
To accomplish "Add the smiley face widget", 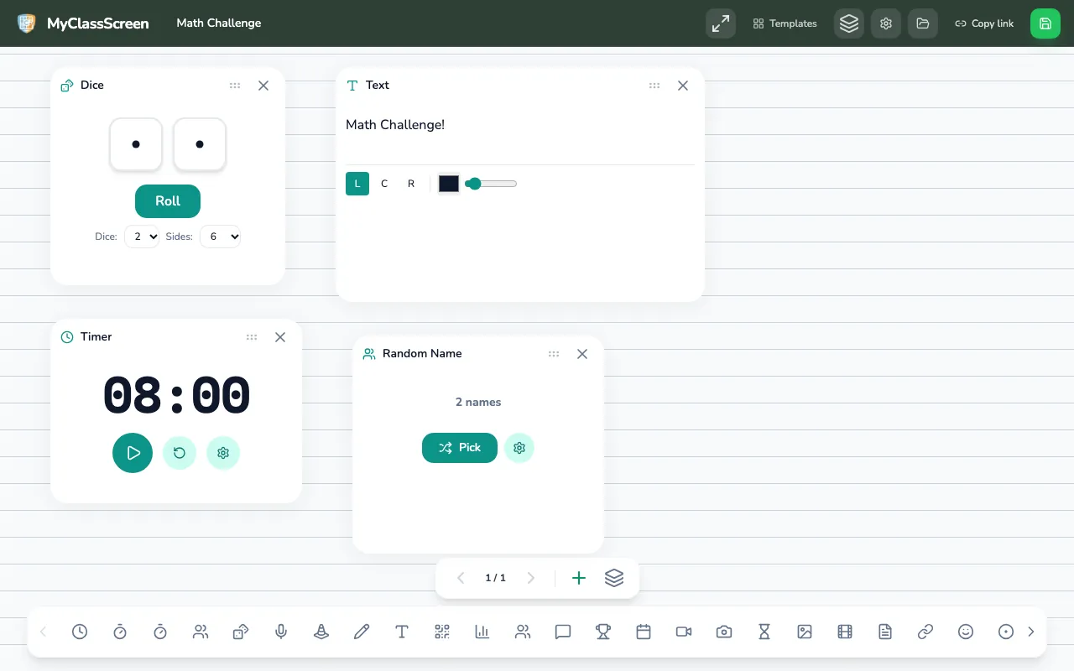I will 966,632.
